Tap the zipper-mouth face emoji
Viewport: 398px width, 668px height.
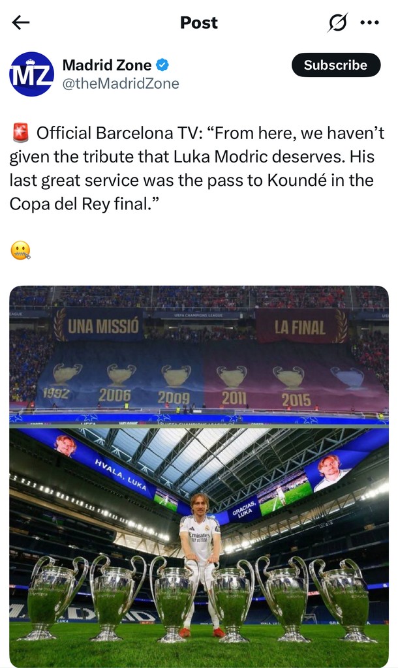click(20, 250)
